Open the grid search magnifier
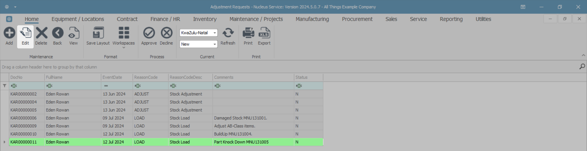 pos(582,66)
